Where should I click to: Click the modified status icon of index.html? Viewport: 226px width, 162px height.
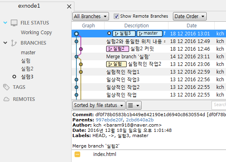point(77,154)
